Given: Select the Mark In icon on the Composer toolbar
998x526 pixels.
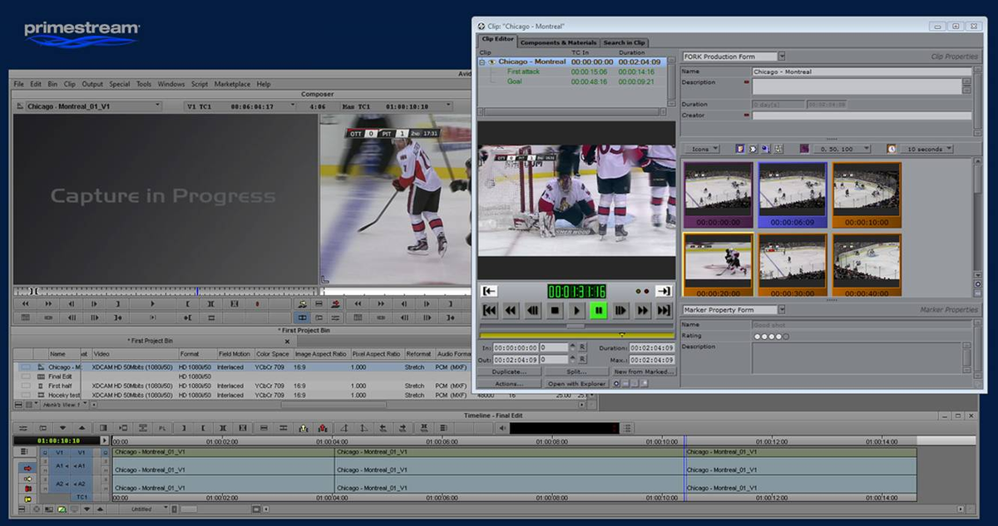Looking at the screenshot, I should point(187,304).
